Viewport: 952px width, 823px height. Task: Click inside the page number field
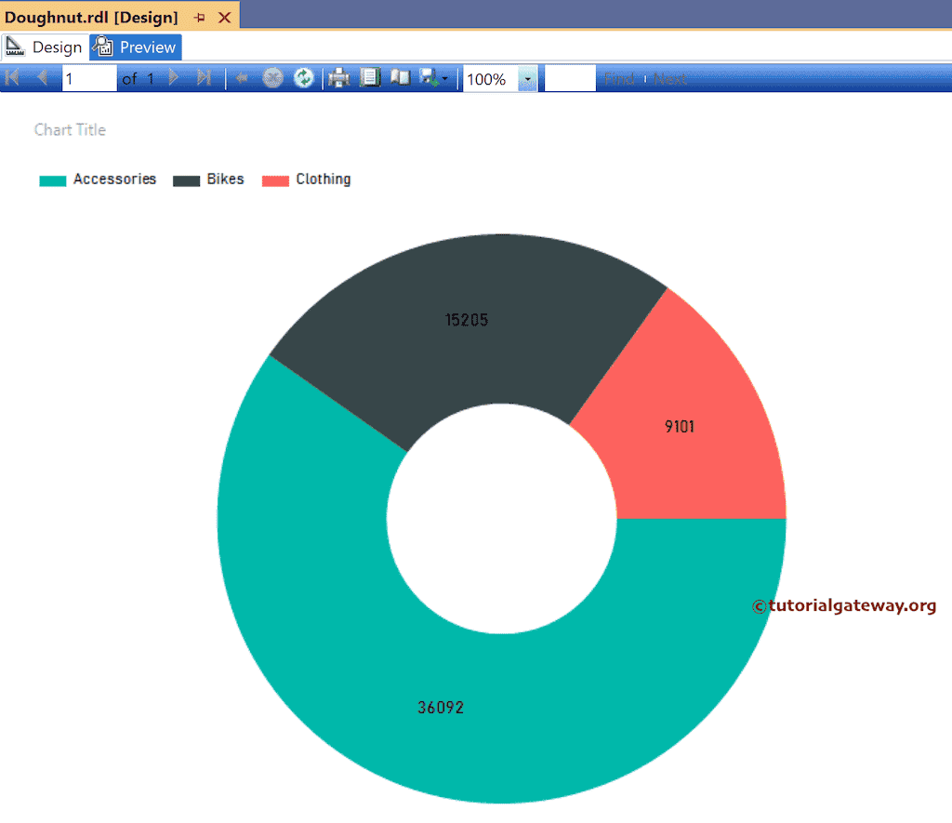[x=88, y=78]
